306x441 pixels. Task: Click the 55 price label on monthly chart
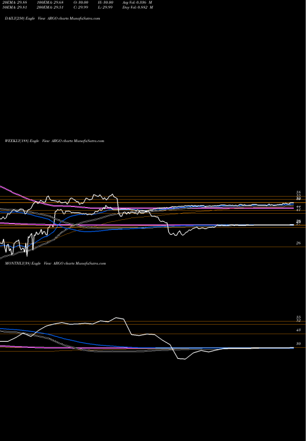pyautogui.click(x=299, y=317)
